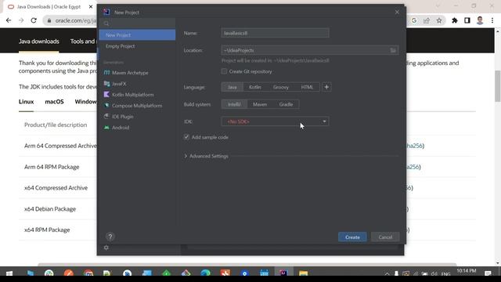
Task: Click the Create button
Action: coord(352,237)
